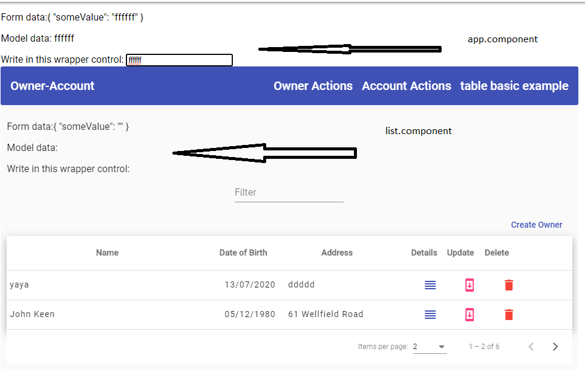Open Owner Actions menu
The height and width of the screenshot is (369, 585).
[x=313, y=86]
